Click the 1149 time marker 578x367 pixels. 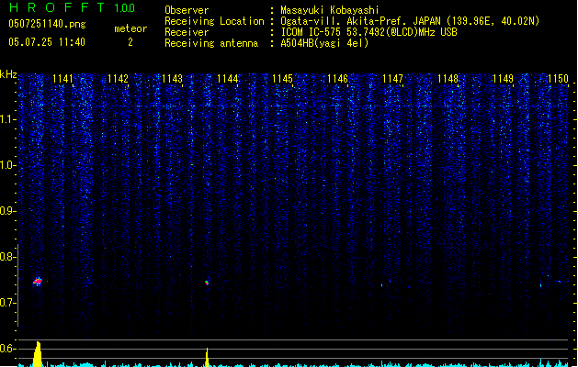[x=503, y=79]
